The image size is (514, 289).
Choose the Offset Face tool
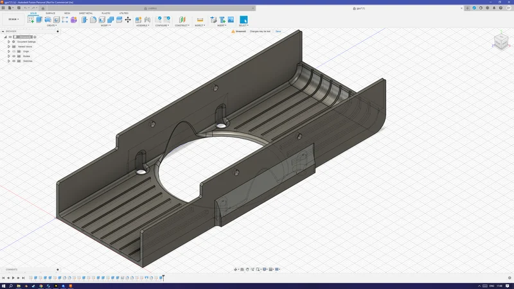pyautogui.click(x=119, y=20)
